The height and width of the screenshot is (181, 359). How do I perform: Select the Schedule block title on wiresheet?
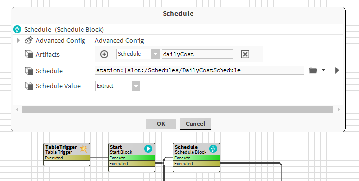point(186,147)
